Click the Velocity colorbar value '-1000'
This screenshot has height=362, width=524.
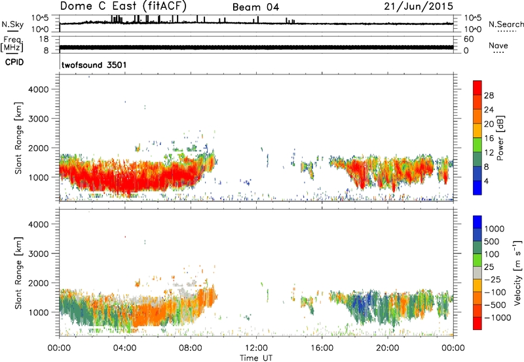click(497, 318)
